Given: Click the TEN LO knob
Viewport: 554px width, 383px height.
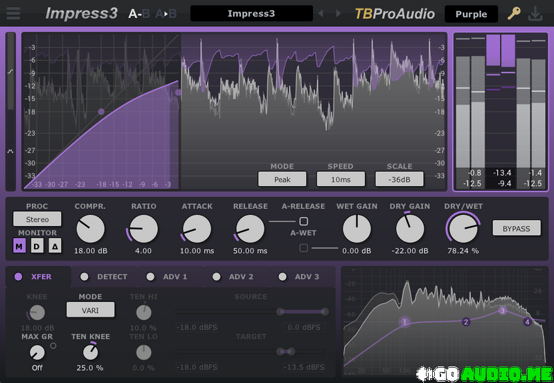Looking at the screenshot, I should tap(143, 353).
